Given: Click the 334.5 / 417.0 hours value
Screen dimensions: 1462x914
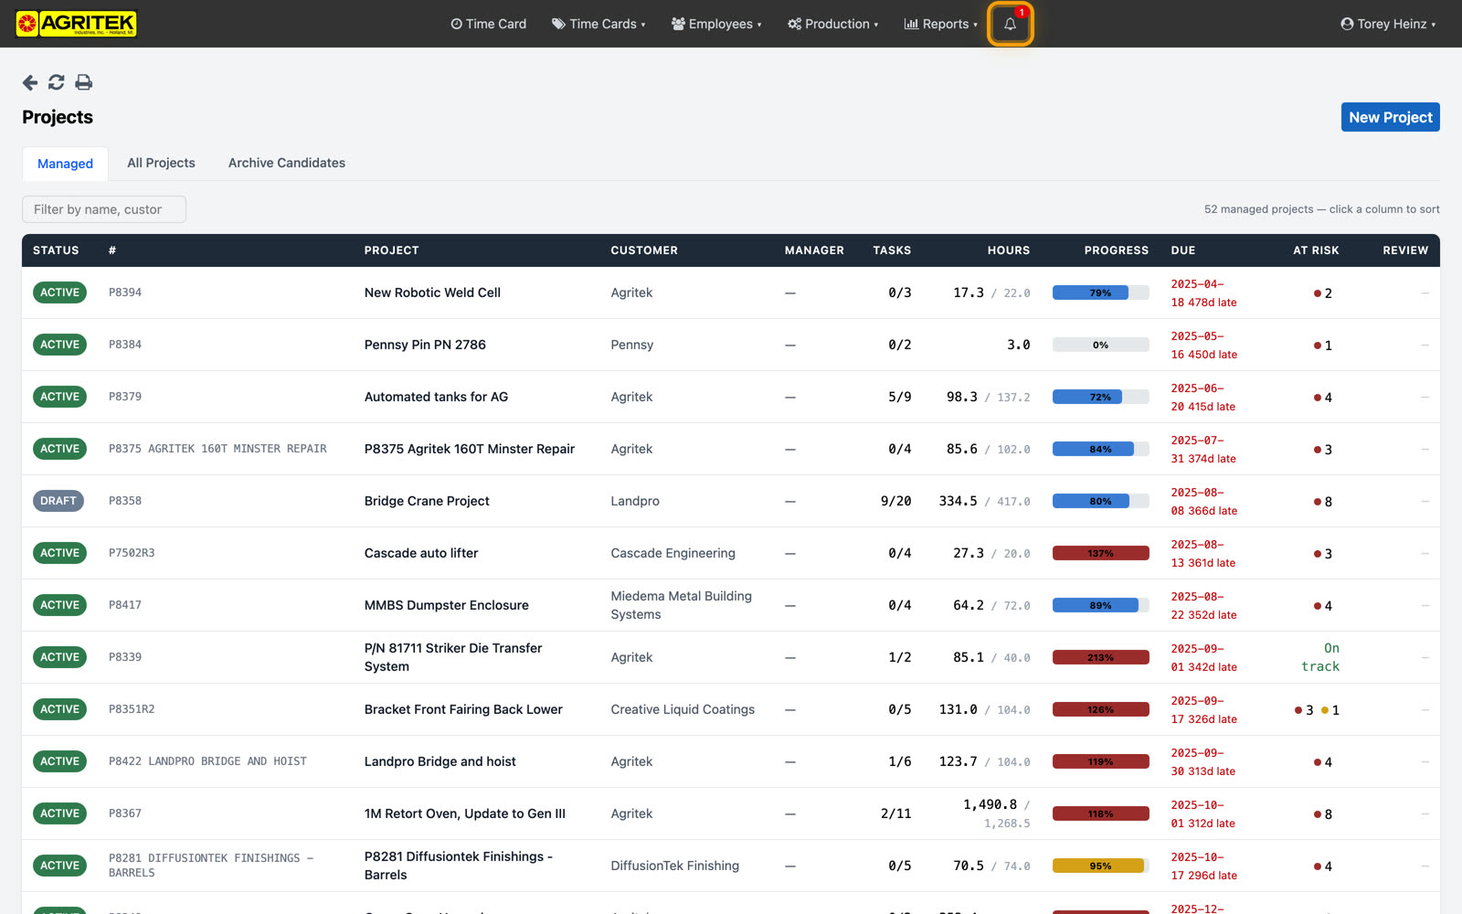Looking at the screenshot, I should (984, 501).
